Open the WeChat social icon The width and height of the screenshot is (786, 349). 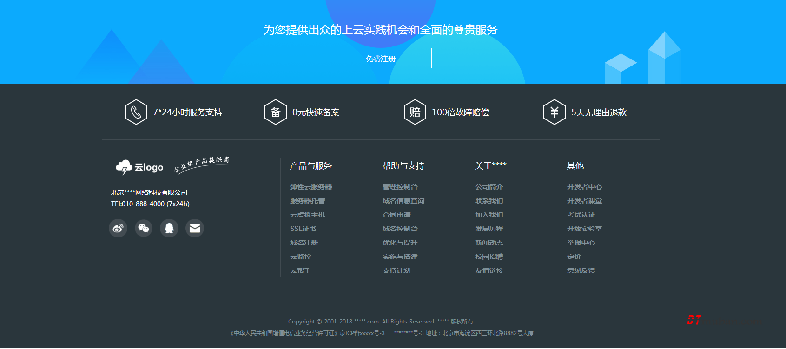point(144,228)
